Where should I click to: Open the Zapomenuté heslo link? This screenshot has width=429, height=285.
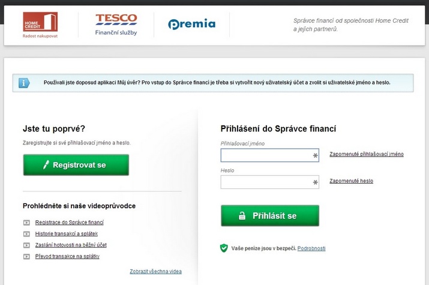click(x=351, y=181)
